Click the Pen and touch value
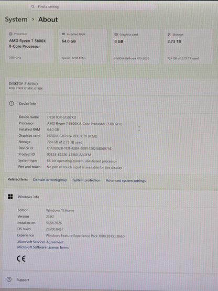The height and width of the screenshot is (291, 218). (x=84, y=167)
